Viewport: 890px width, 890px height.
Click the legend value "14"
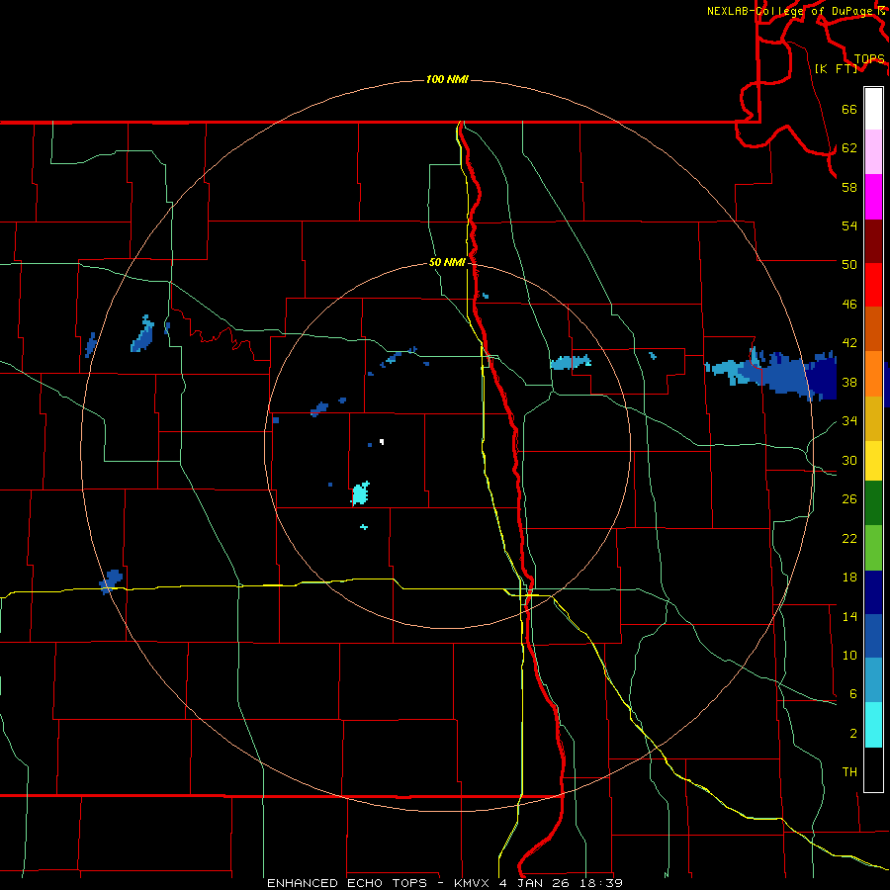[849, 616]
